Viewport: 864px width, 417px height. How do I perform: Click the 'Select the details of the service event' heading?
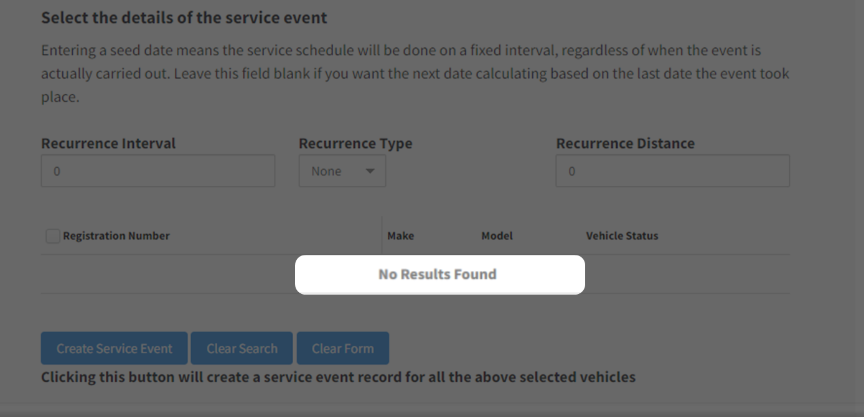[184, 17]
